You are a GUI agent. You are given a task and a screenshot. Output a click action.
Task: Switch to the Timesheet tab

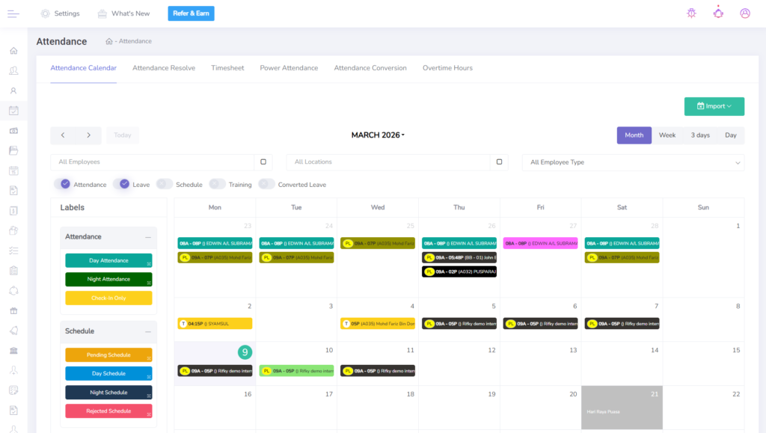point(227,68)
